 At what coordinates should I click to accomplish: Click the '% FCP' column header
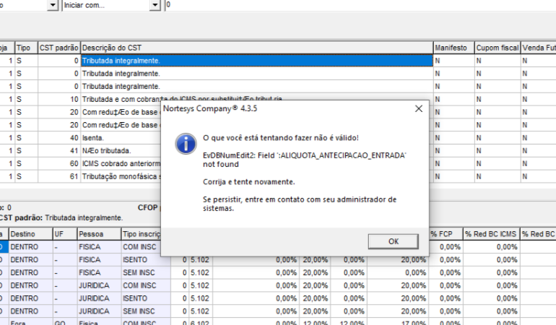[446, 234]
